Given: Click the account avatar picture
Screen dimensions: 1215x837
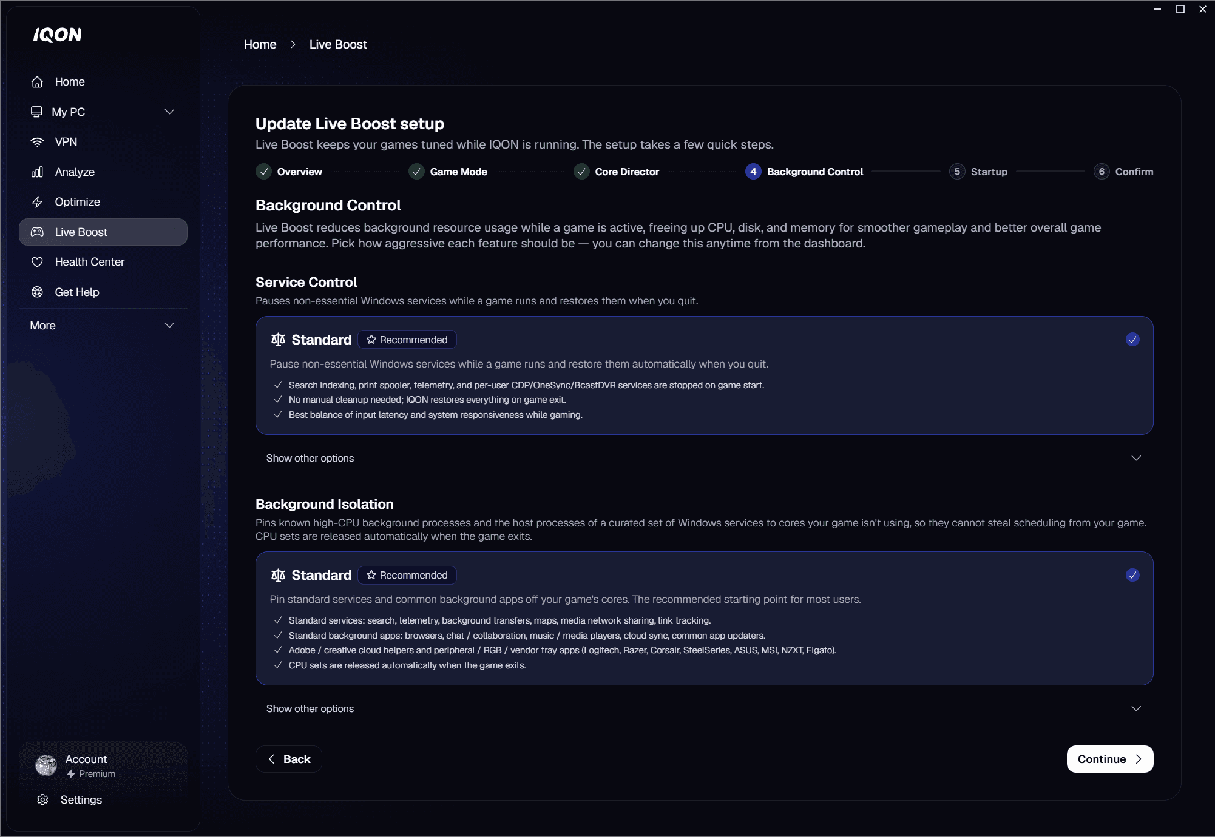Looking at the screenshot, I should pyautogui.click(x=46, y=765).
